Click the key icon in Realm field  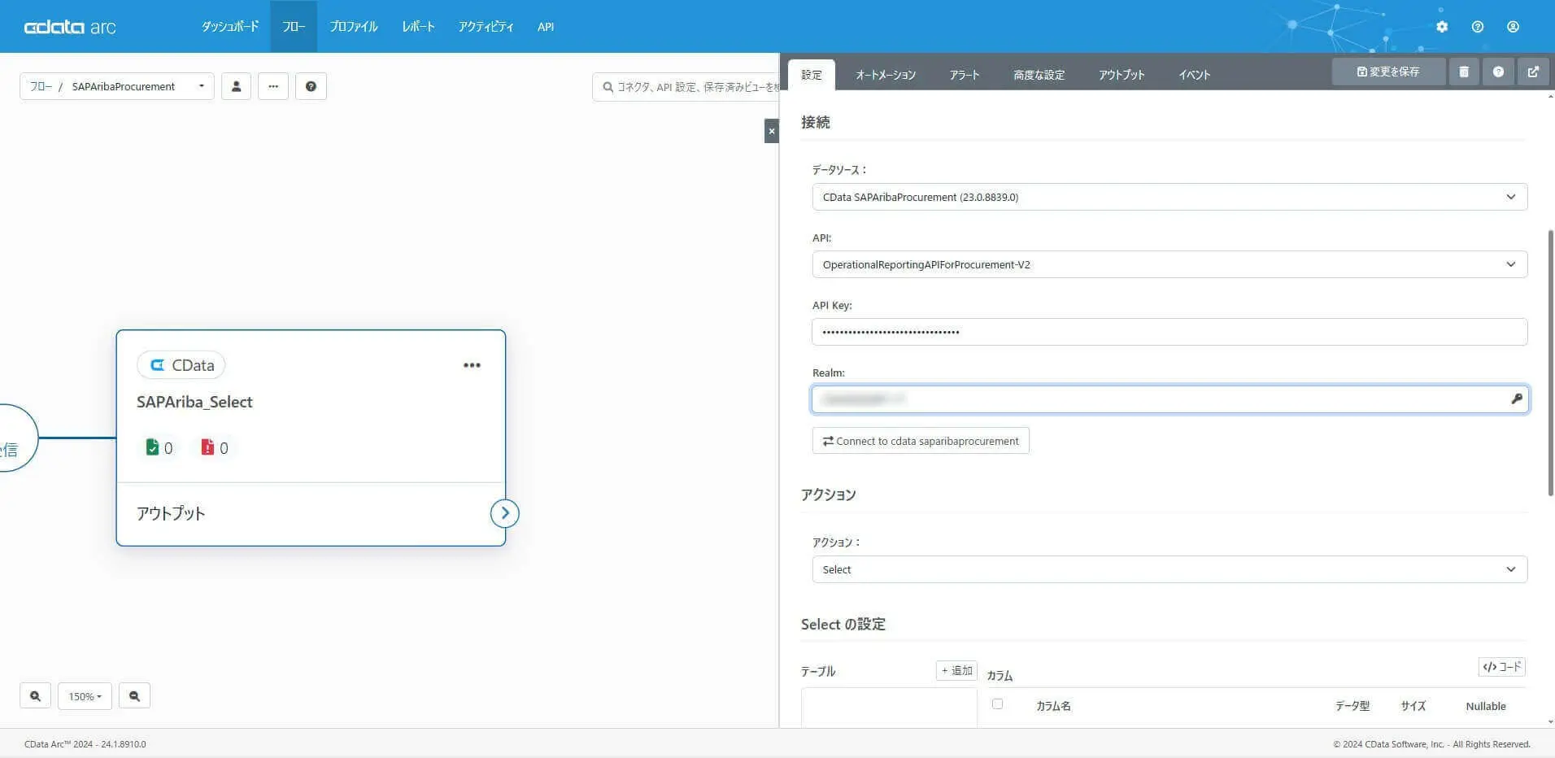pyautogui.click(x=1516, y=399)
